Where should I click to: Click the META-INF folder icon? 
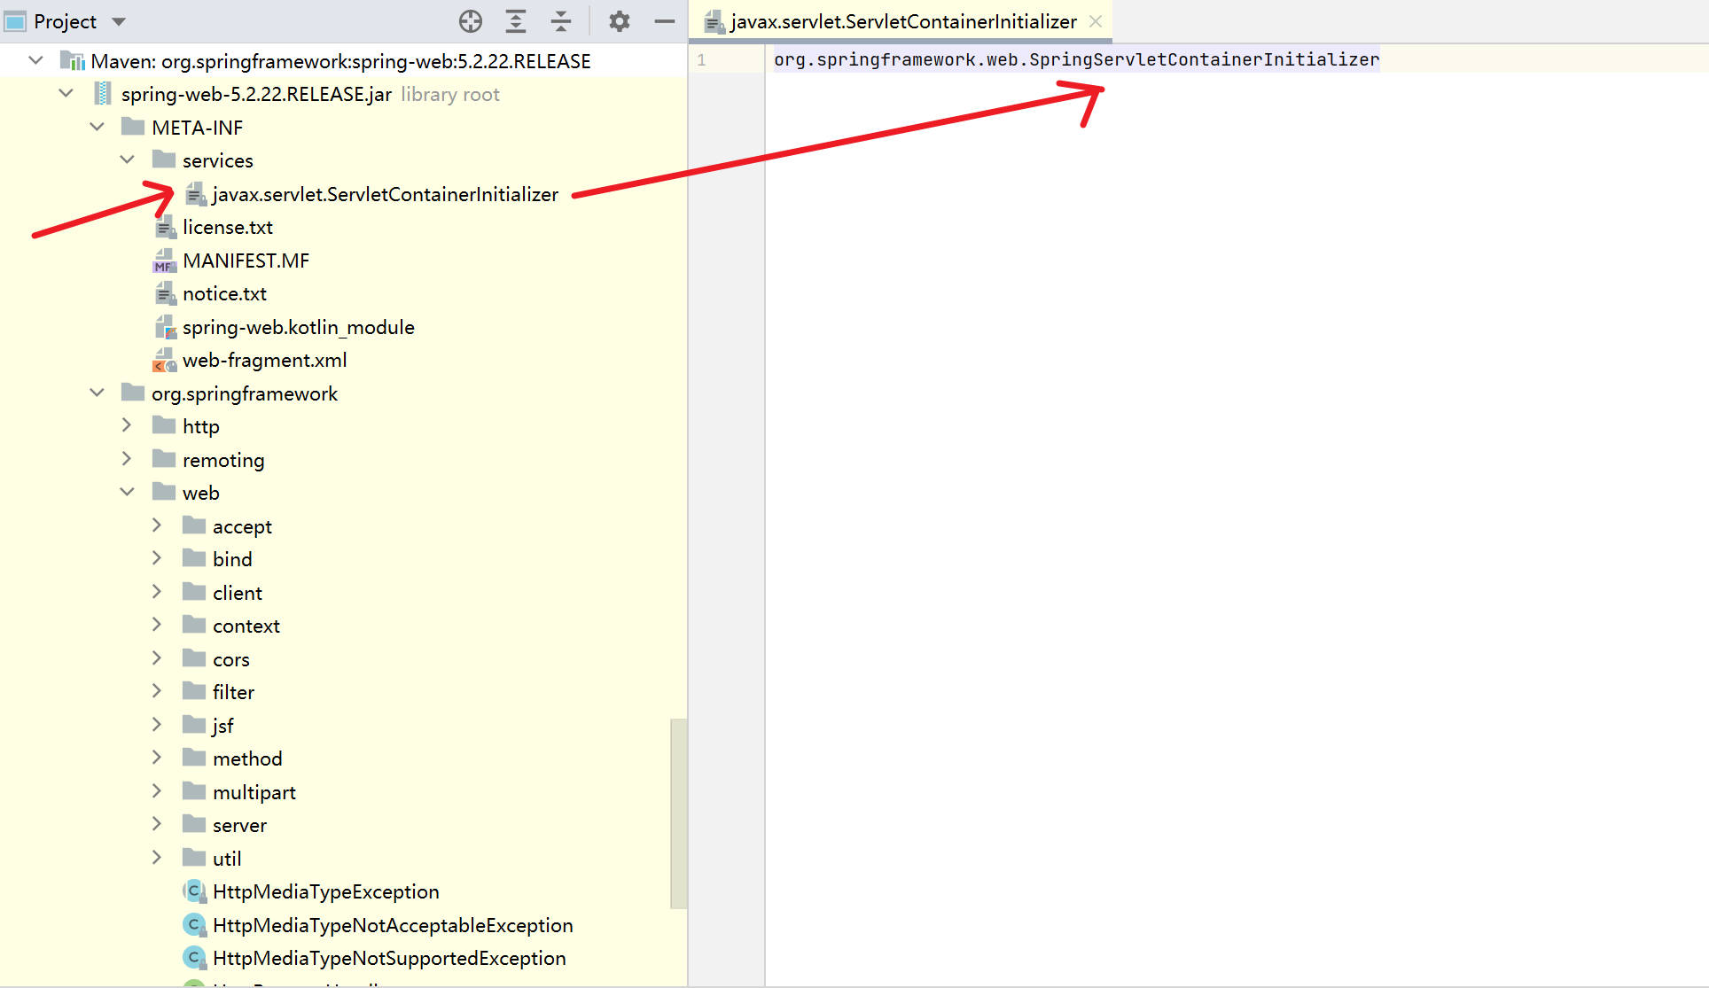[133, 126]
